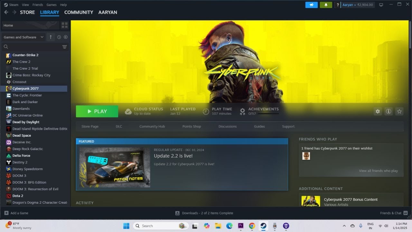Click the main page vertical scrollbar
The image size is (412, 232).
point(410,35)
